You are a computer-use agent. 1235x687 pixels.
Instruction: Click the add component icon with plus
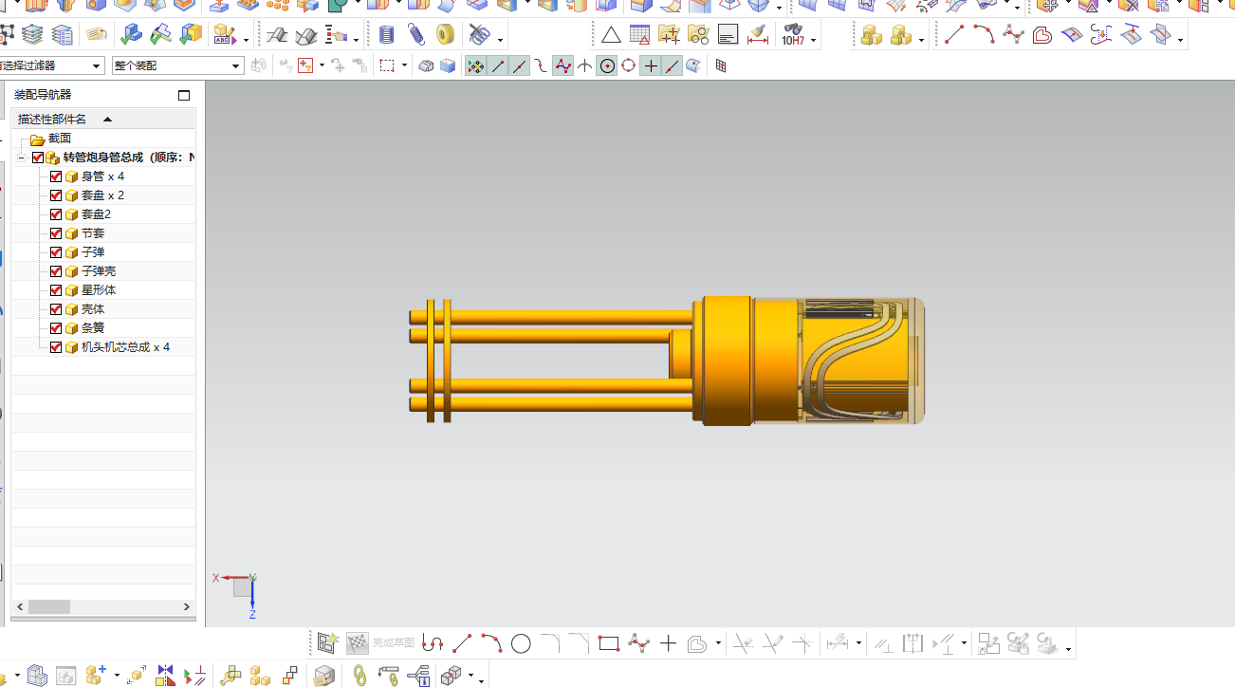click(x=96, y=676)
